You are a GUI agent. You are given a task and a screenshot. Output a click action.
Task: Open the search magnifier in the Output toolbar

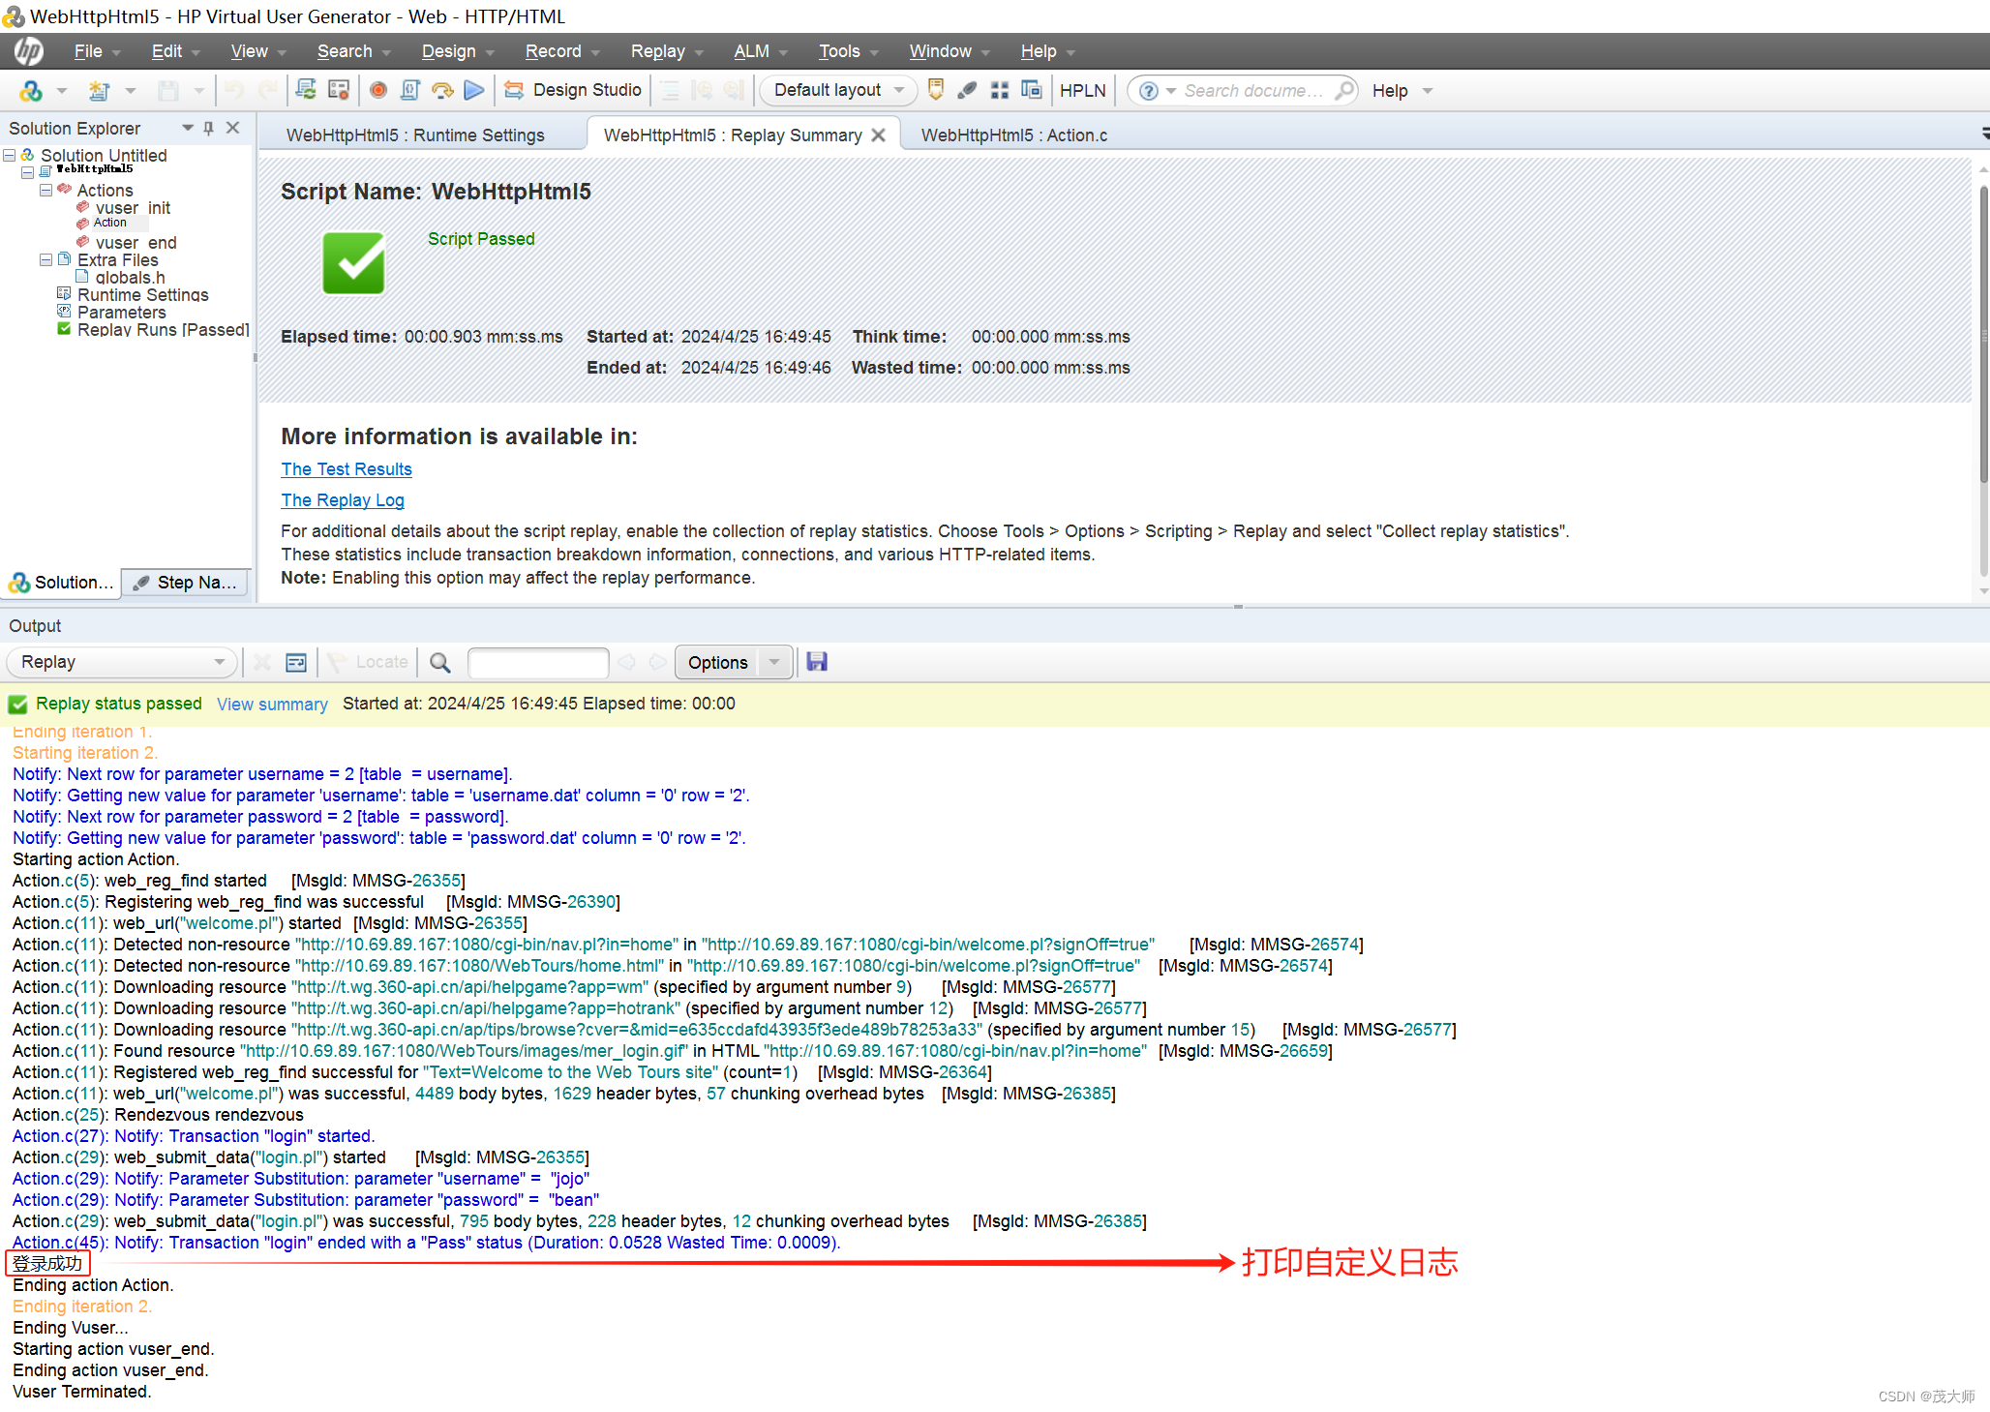tap(439, 662)
